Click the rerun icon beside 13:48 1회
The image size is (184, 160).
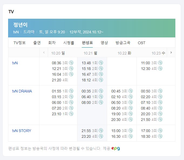pyautogui.click(x=101, y=63)
